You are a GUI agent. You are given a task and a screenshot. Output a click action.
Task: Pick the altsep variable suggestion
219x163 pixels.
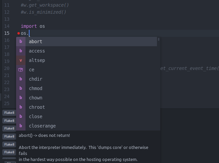(87, 60)
